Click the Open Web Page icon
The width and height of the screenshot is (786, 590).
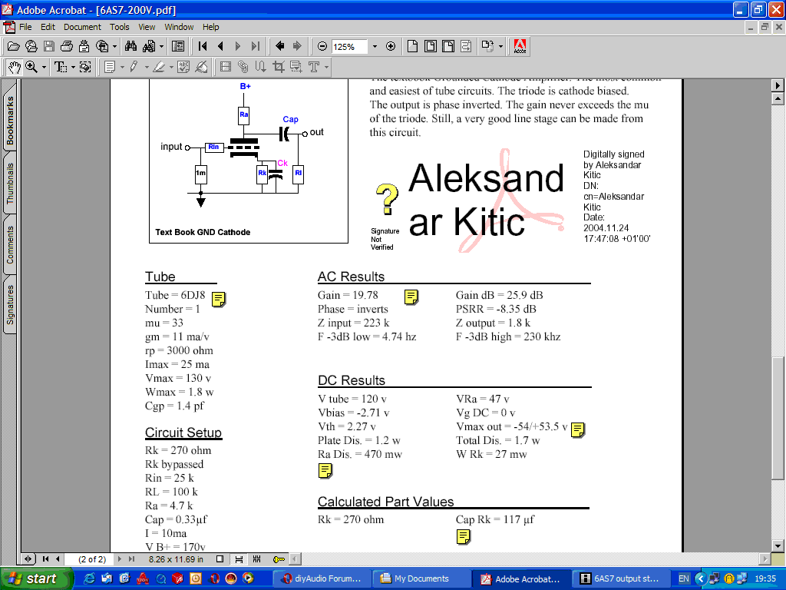[x=31, y=47]
